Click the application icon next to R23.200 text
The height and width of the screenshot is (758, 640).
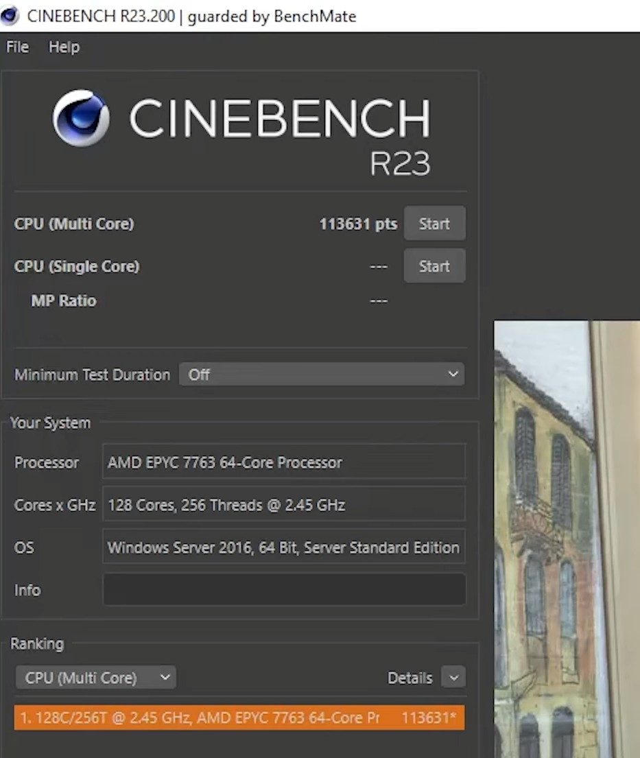pyautogui.click(x=10, y=15)
